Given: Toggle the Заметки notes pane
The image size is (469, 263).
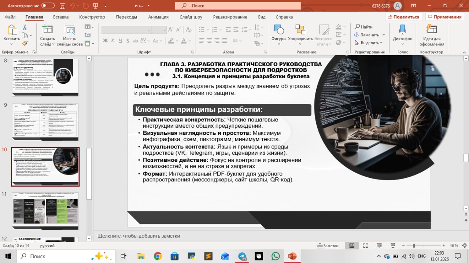Looking at the screenshot, I should point(328,245).
